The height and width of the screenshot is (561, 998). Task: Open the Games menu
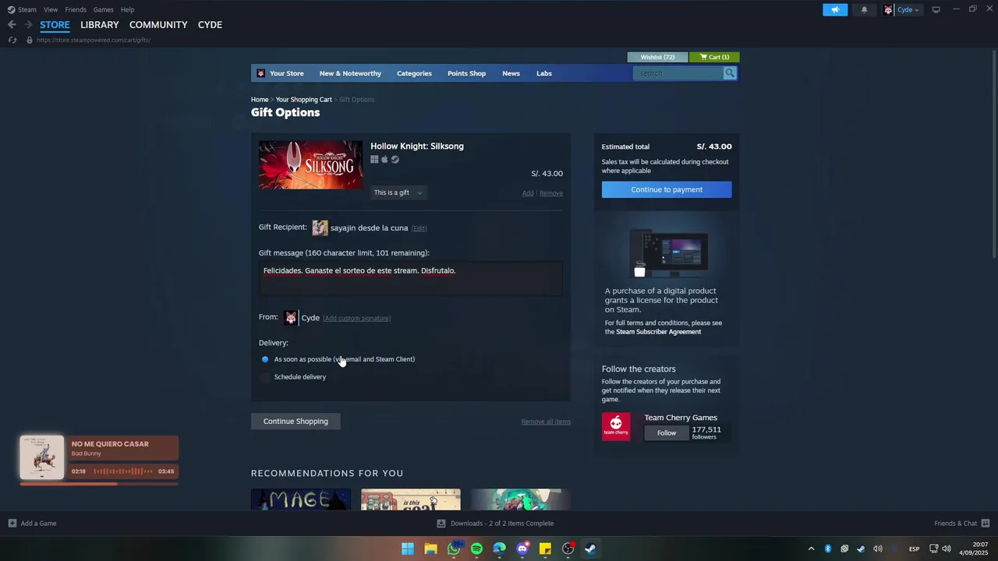(x=104, y=9)
